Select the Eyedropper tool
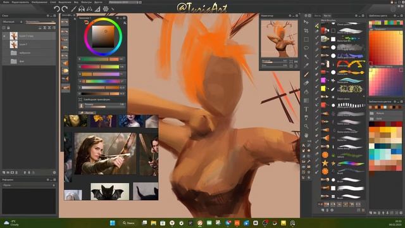 point(306,65)
